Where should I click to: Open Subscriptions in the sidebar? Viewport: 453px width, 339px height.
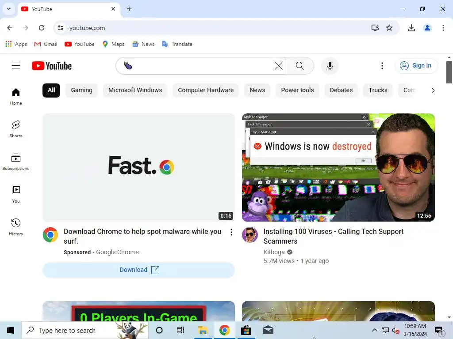click(16, 162)
